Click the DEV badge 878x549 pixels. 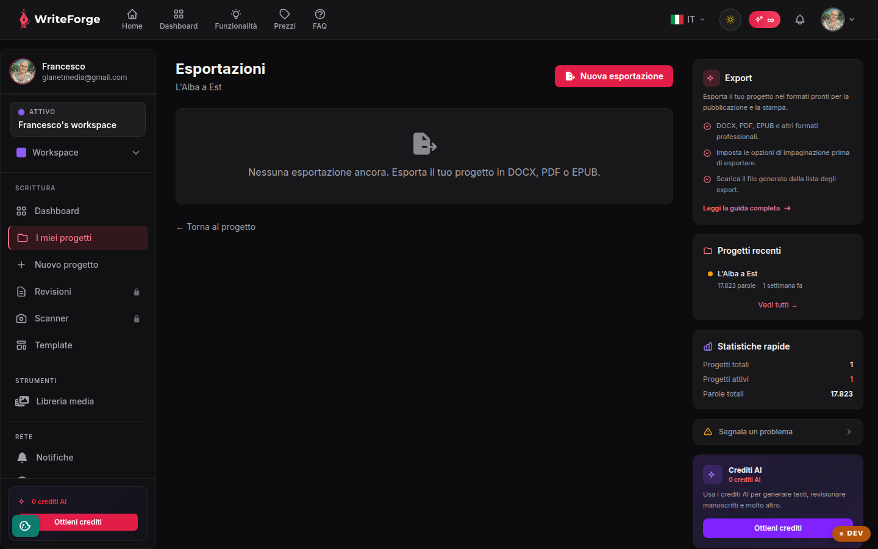(x=851, y=533)
